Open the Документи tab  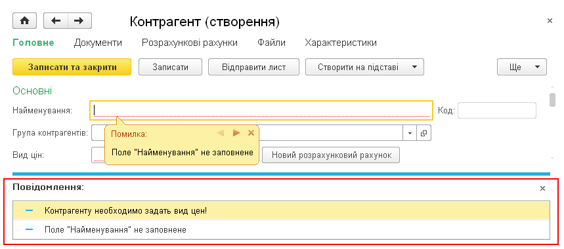[x=98, y=43]
